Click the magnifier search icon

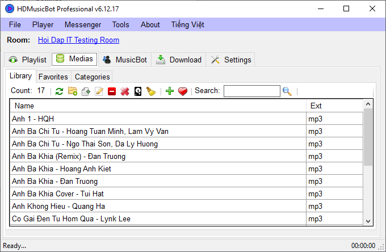287,91
